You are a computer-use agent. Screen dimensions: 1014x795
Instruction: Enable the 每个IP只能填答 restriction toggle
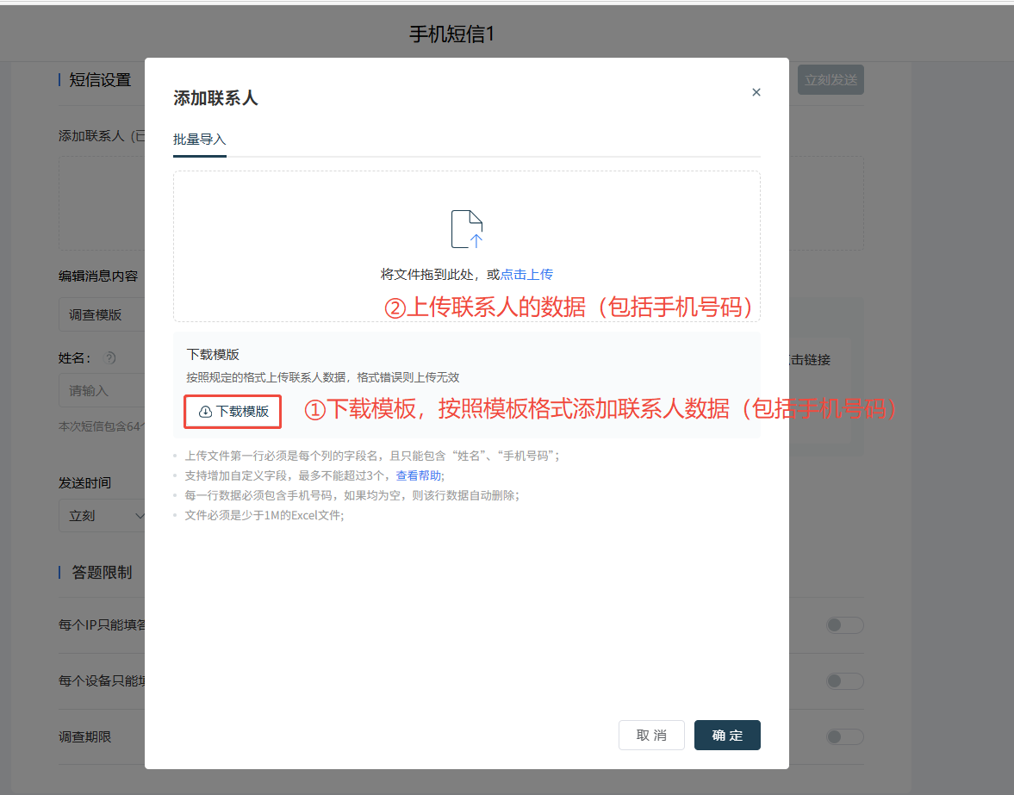(x=843, y=625)
